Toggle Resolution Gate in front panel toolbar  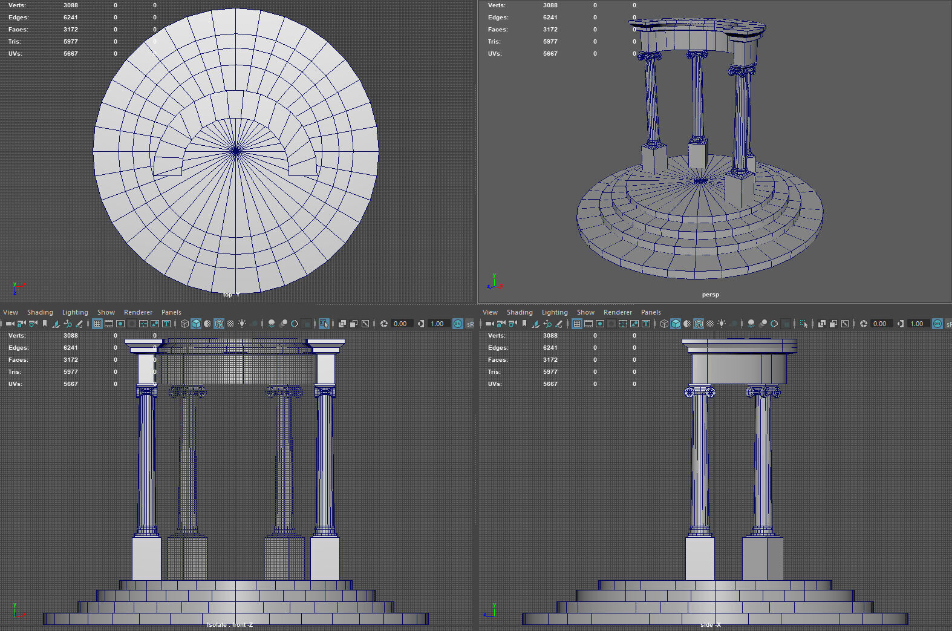point(120,324)
